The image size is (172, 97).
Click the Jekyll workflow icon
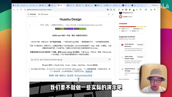(122, 57)
